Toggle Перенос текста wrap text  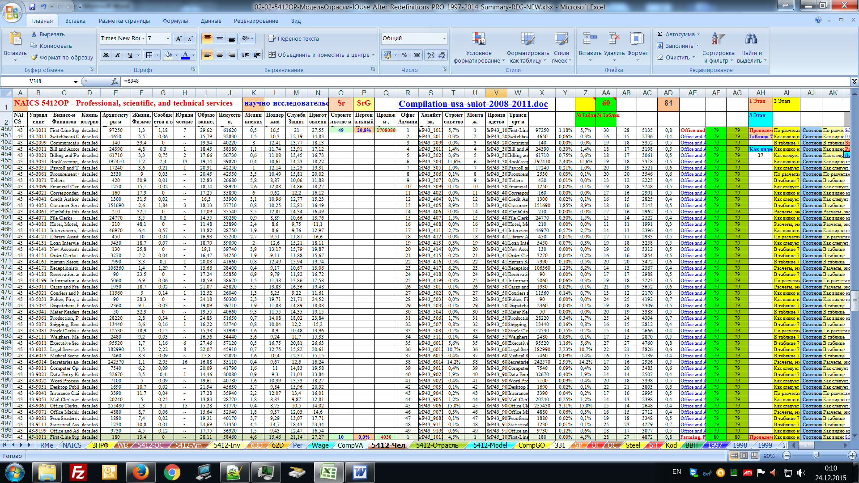click(x=293, y=39)
